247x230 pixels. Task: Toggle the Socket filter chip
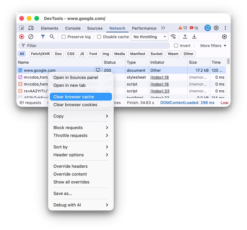click(156, 54)
